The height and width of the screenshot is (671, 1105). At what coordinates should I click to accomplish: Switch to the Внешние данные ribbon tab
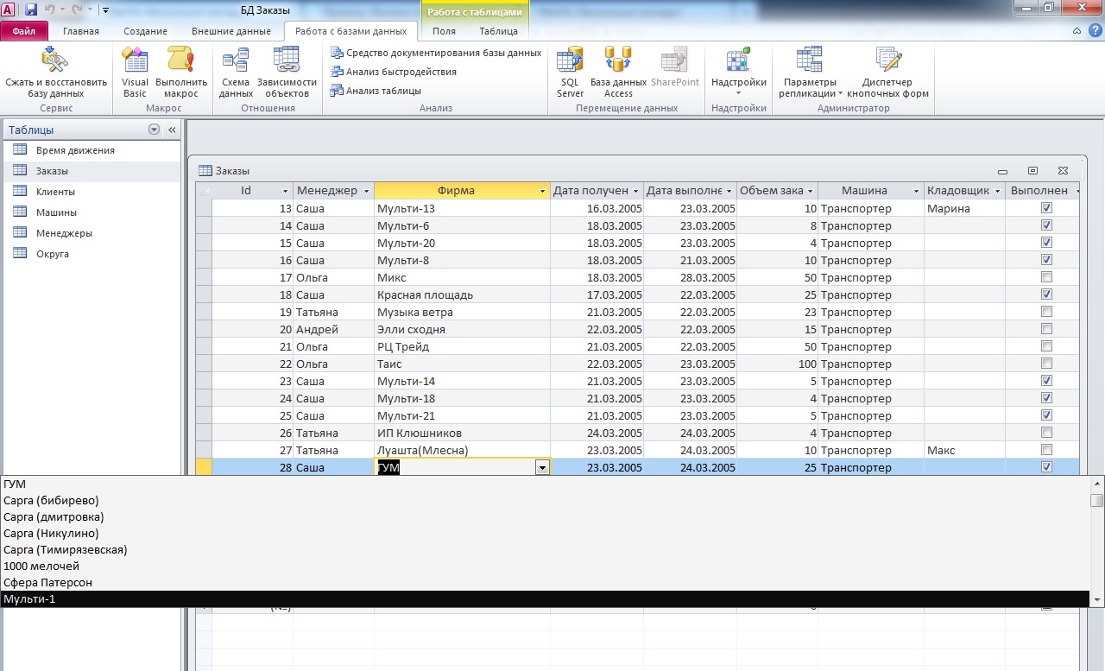[231, 31]
